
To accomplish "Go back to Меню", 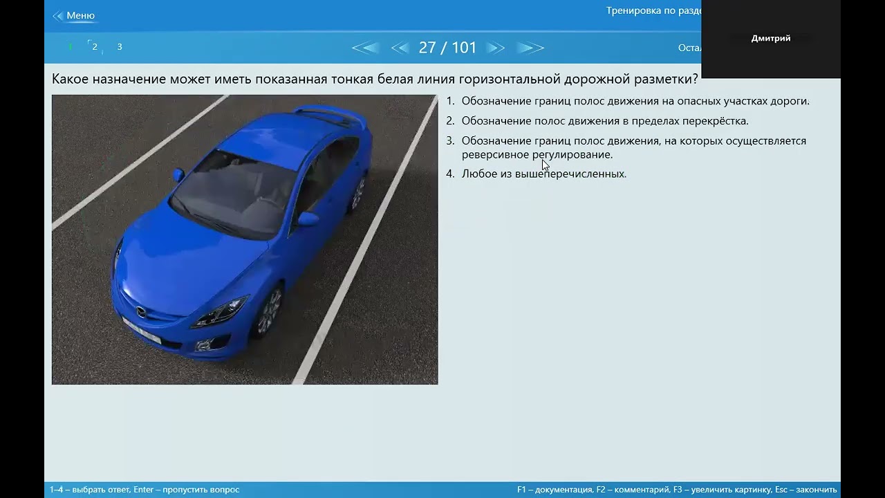I will (74, 15).
